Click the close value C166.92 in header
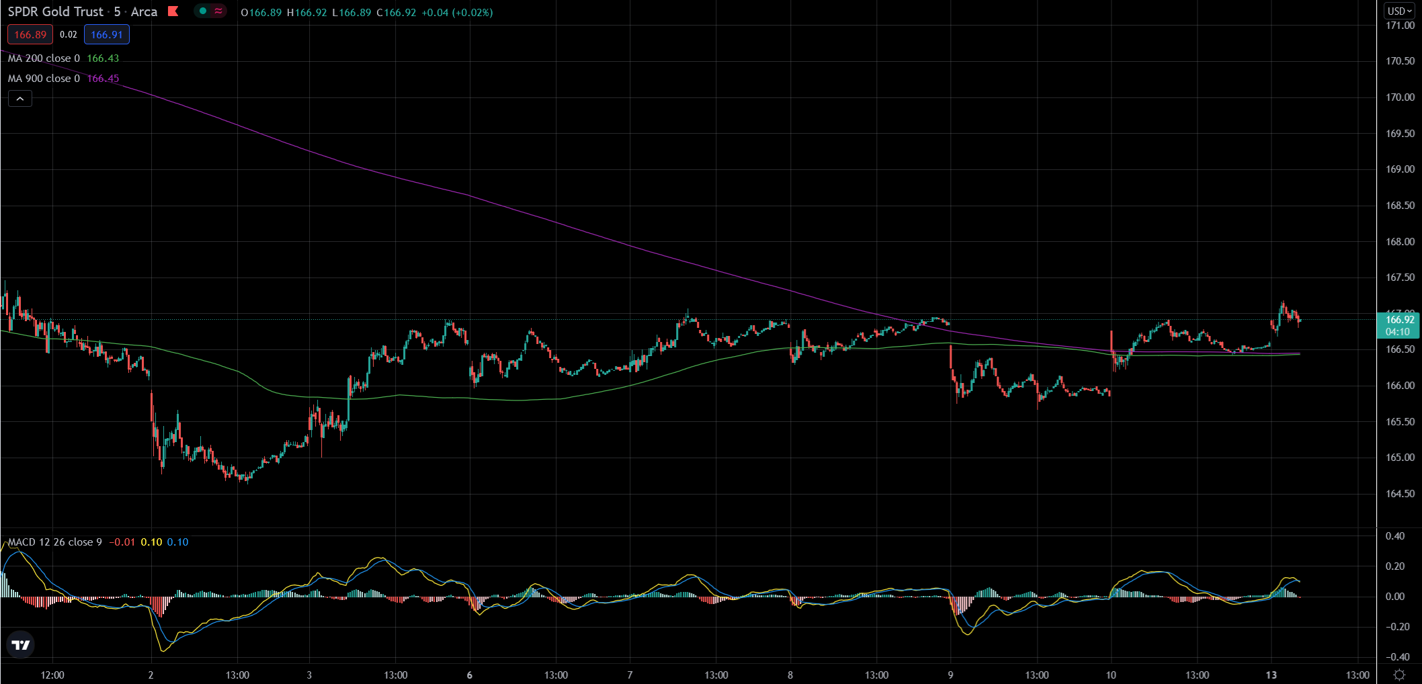Screen dimensions: 1422x684 (x=396, y=13)
